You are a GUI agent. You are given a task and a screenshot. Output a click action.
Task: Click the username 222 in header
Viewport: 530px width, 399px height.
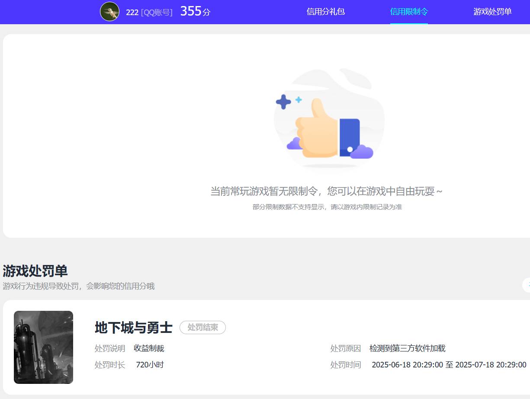coord(132,13)
